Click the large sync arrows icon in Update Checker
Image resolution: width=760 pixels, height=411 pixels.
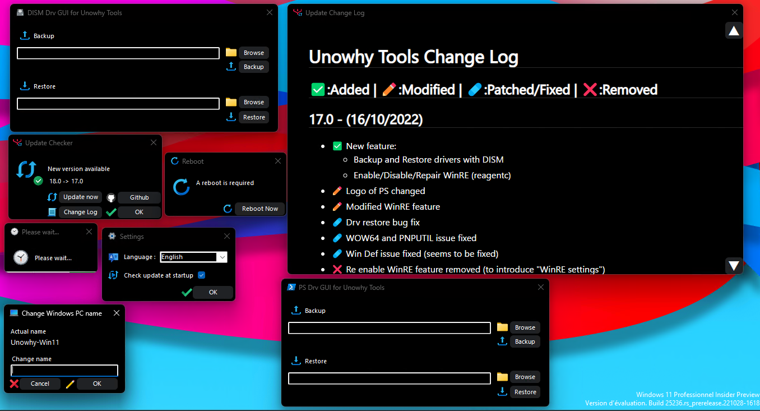tap(26, 169)
